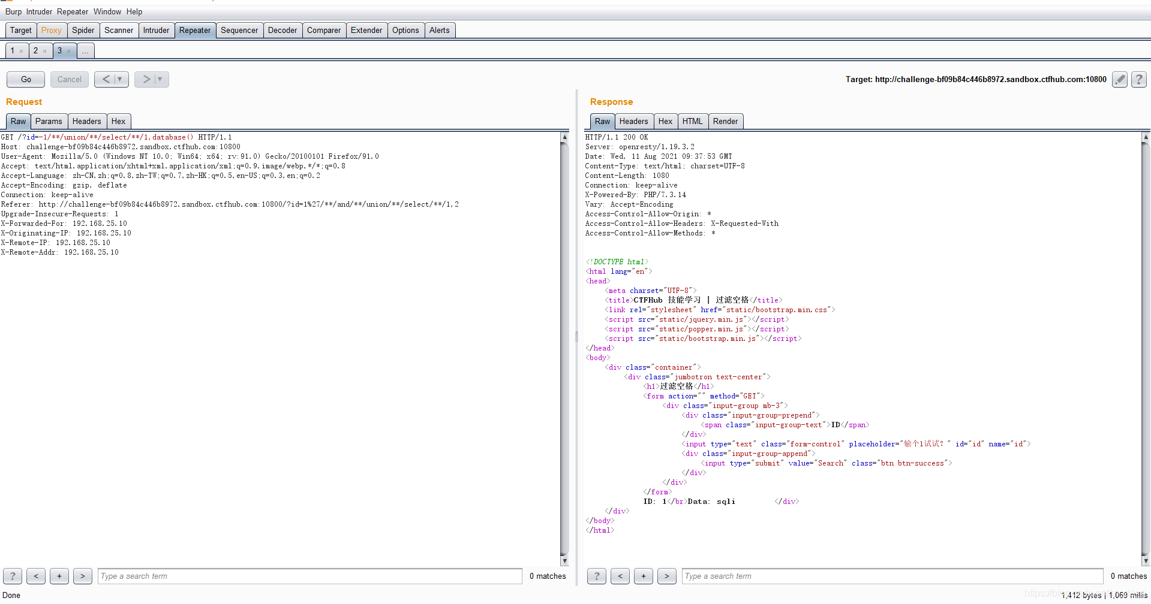This screenshot has width=1151, height=604.
Task: Select Repeater sub-tab 3
Action: click(59, 51)
